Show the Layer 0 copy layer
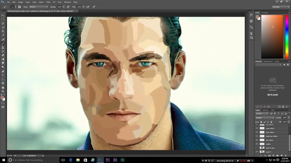 [257, 148]
